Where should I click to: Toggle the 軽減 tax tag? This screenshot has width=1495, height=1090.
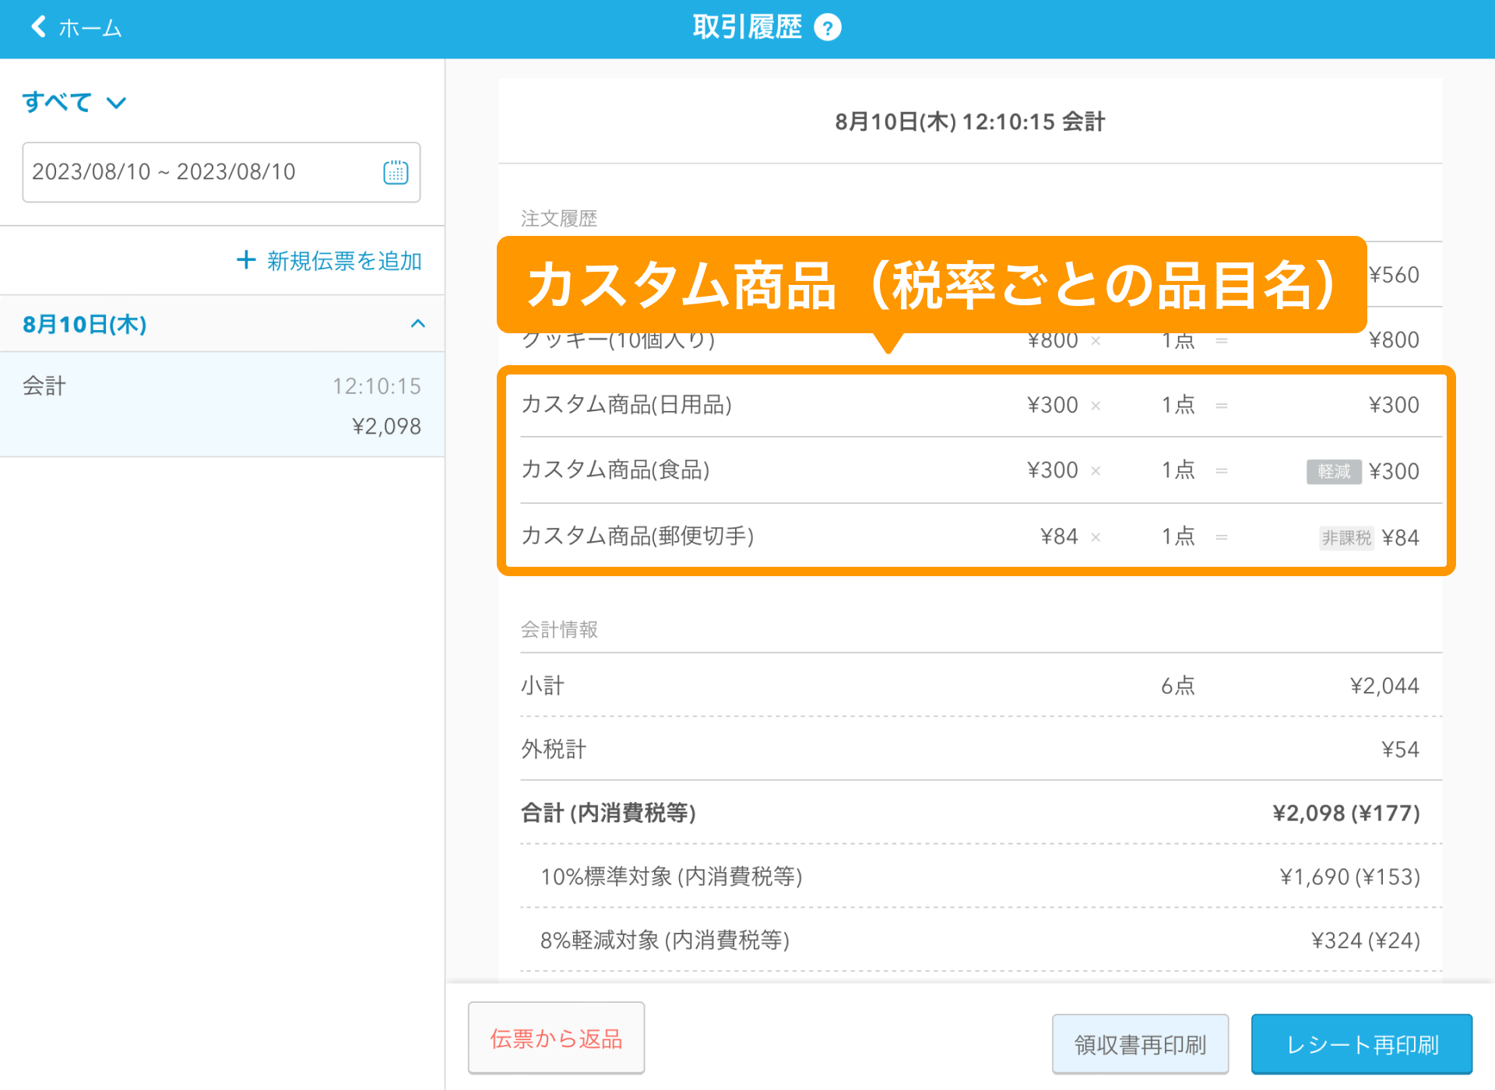[x=1333, y=471]
